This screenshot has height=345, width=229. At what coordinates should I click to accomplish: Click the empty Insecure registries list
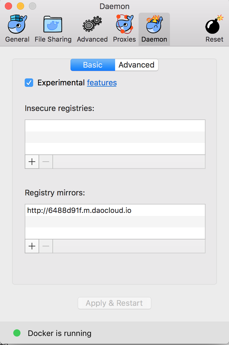tap(115, 137)
